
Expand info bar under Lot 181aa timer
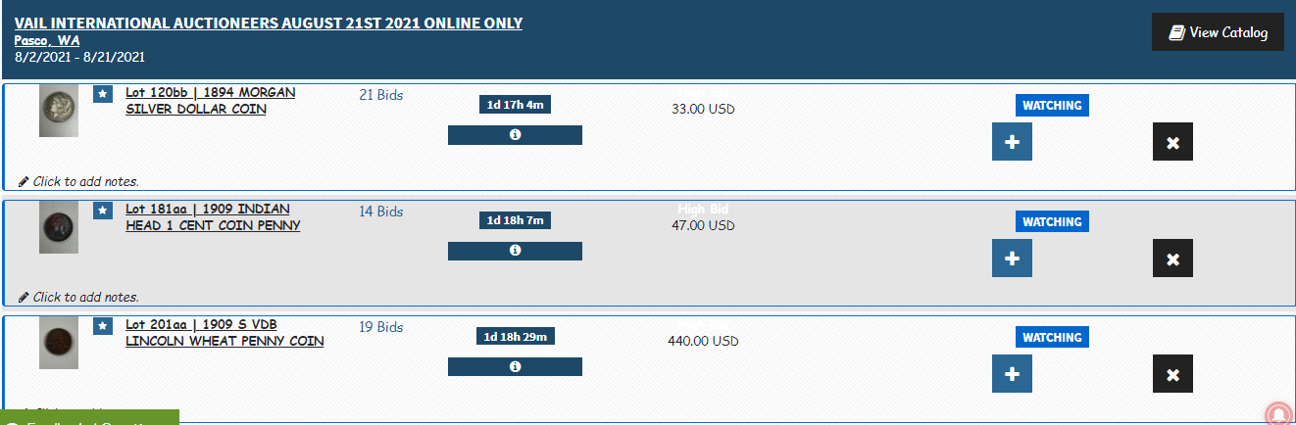pyautogui.click(x=515, y=251)
